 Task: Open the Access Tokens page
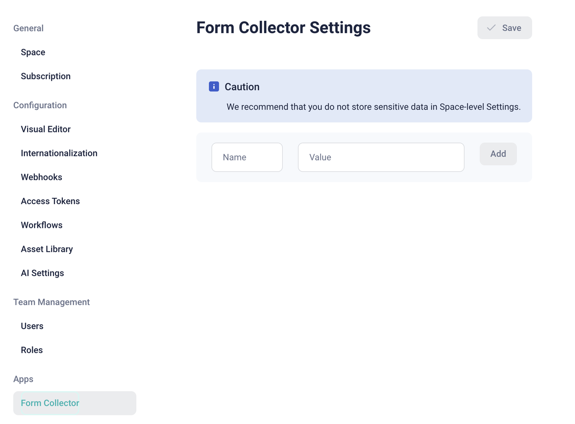tap(50, 201)
